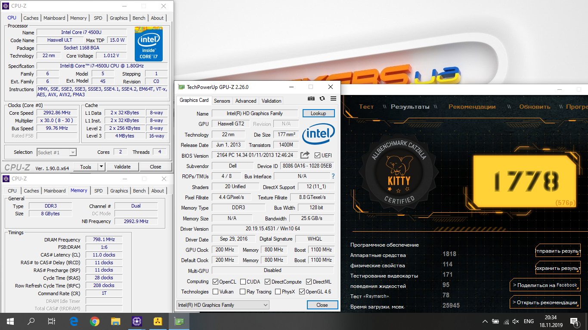Open the Validation tab in GPU-Z
This screenshot has width=588, height=330.
click(271, 101)
